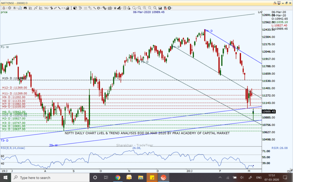
Task: Select the text annotation tool
Action: (80, 8)
